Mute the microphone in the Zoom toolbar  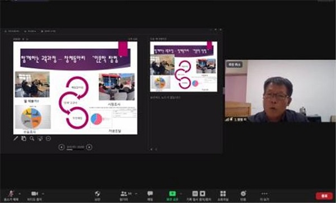point(11,196)
